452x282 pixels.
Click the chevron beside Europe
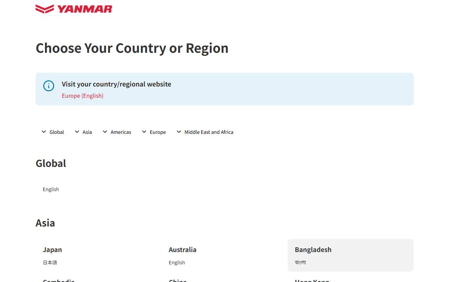(144, 132)
